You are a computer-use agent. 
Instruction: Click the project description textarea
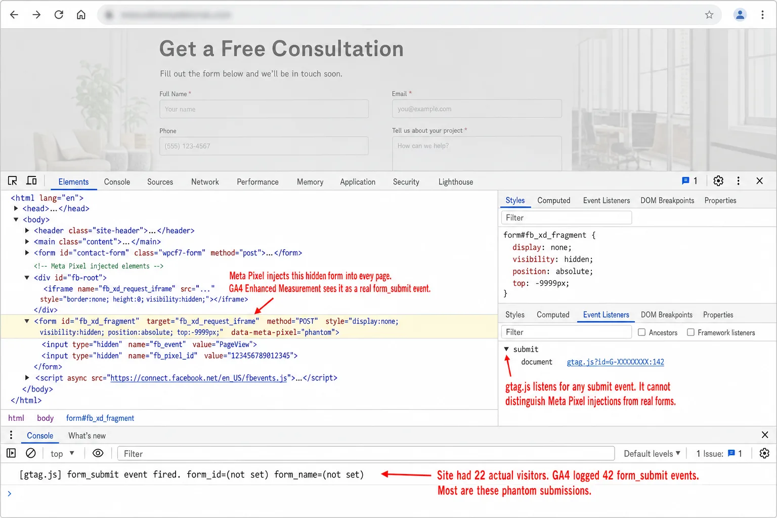click(477, 154)
